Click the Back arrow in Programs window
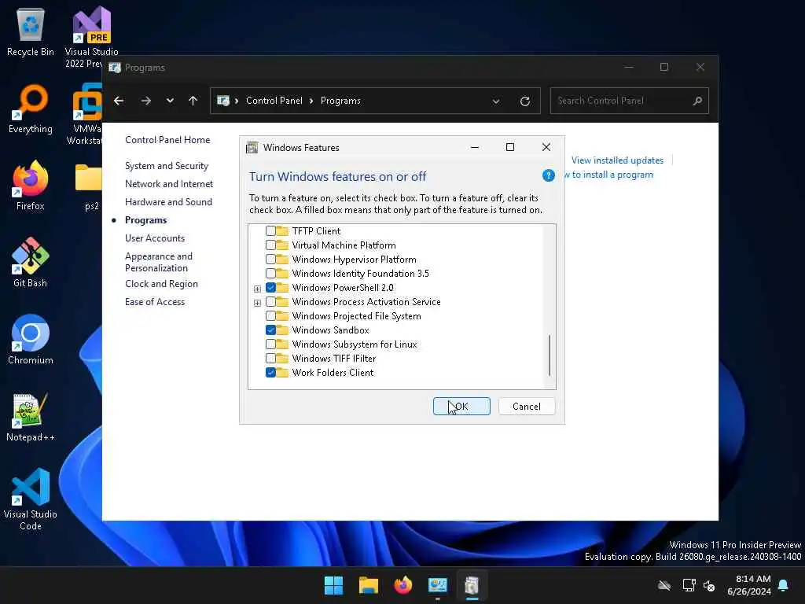 coord(119,101)
